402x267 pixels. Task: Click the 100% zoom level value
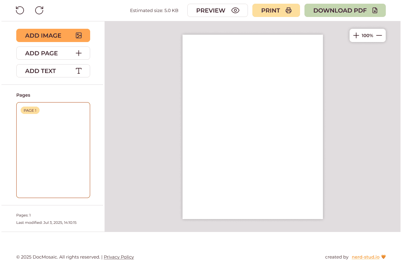(367, 35)
